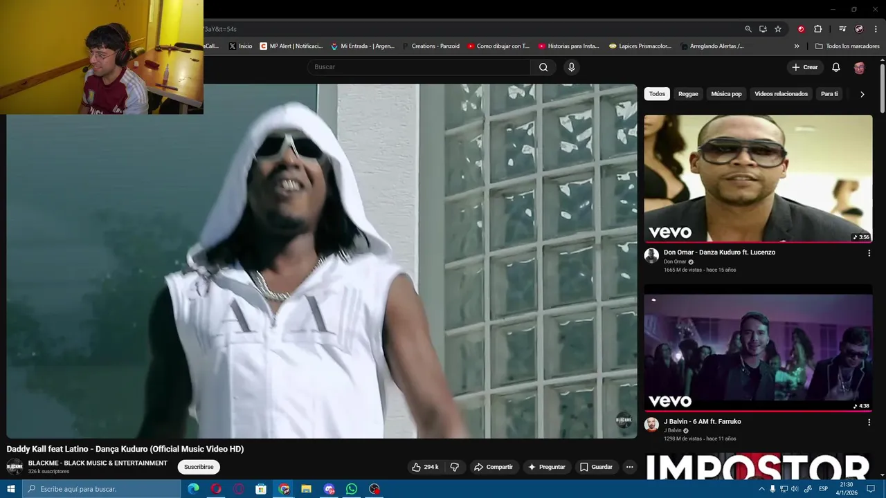Screen dimensions: 886x498
Task: Open the browser Extensions puzzle icon
Action: 818,29
